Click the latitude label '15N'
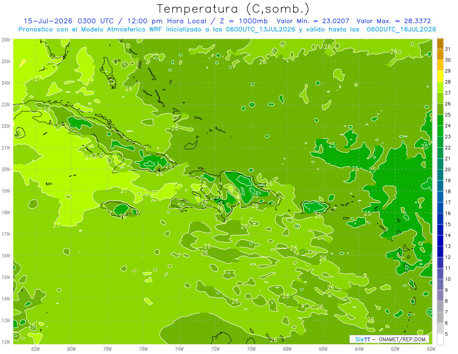The height and width of the screenshot is (354, 458). [6, 277]
